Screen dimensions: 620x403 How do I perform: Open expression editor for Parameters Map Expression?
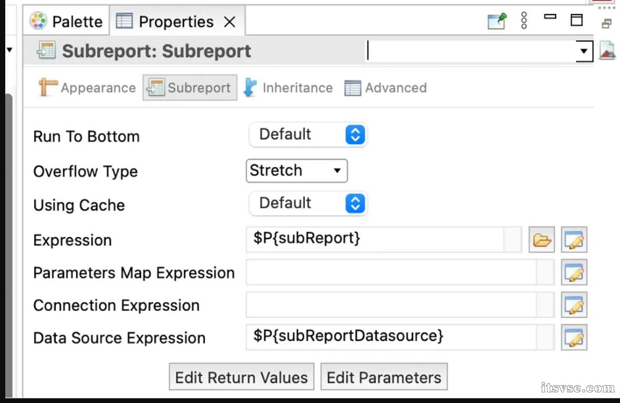tap(574, 273)
